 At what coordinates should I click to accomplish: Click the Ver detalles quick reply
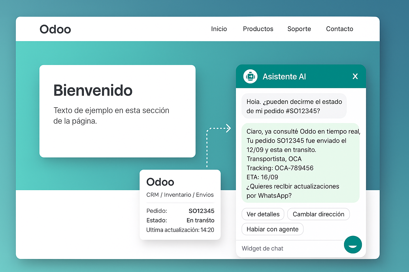click(x=263, y=214)
